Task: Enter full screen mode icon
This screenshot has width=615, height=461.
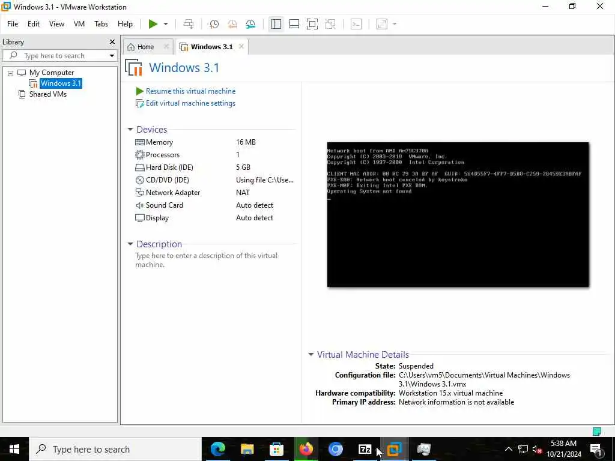Action: pos(312,24)
